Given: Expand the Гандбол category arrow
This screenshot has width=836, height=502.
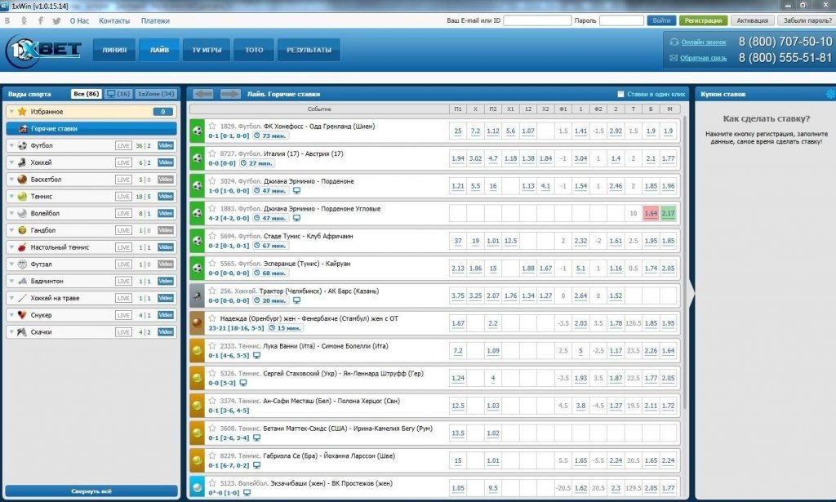Looking at the screenshot, I should click(11, 230).
